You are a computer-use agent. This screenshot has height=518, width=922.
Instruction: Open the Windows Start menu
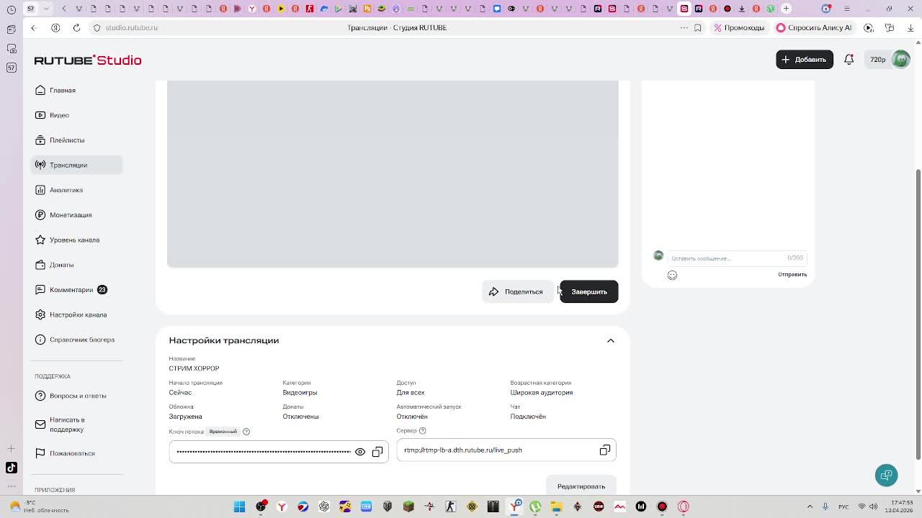click(239, 506)
